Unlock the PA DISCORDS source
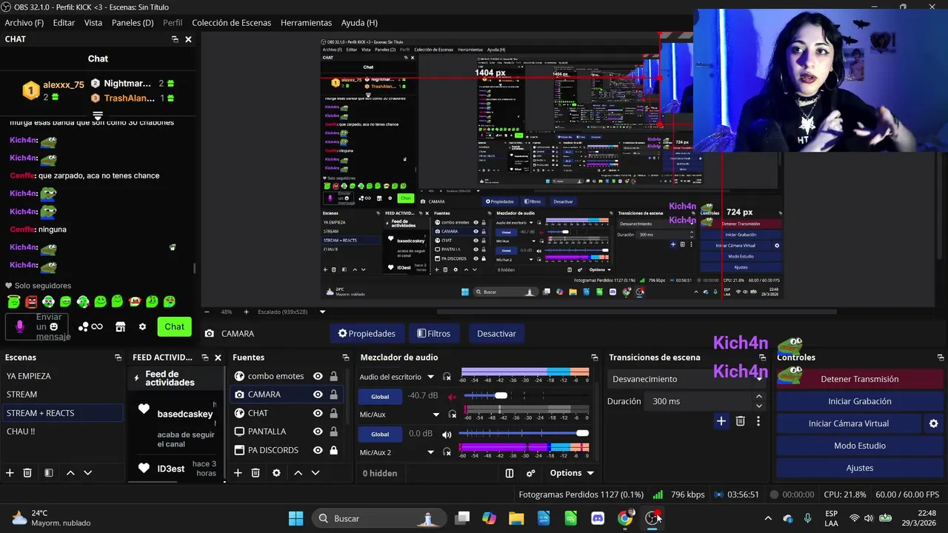 coord(333,450)
